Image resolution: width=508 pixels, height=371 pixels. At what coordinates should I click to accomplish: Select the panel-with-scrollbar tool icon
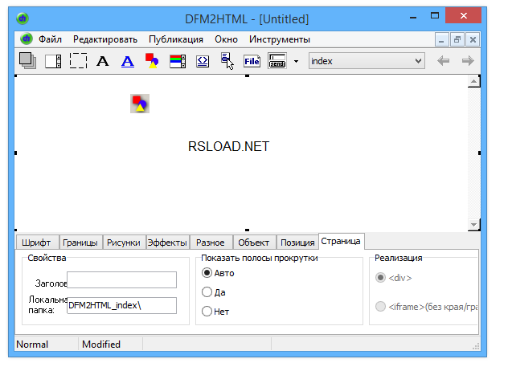point(53,61)
